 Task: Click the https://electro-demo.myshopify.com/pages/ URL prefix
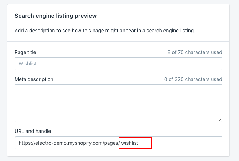click(68, 143)
